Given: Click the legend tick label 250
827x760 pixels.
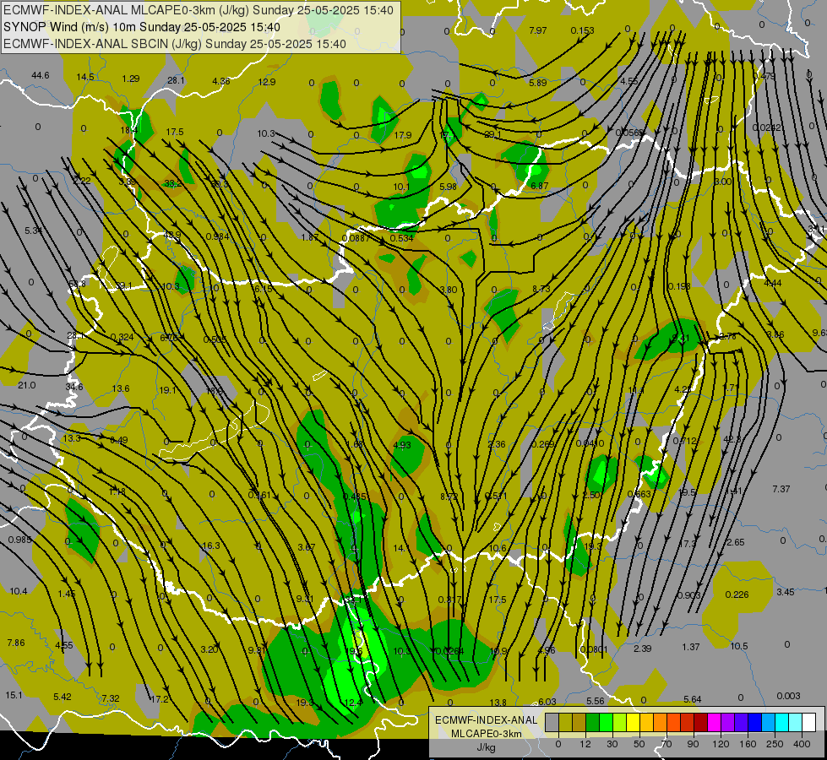Looking at the screenshot, I should [x=775, y=744].
